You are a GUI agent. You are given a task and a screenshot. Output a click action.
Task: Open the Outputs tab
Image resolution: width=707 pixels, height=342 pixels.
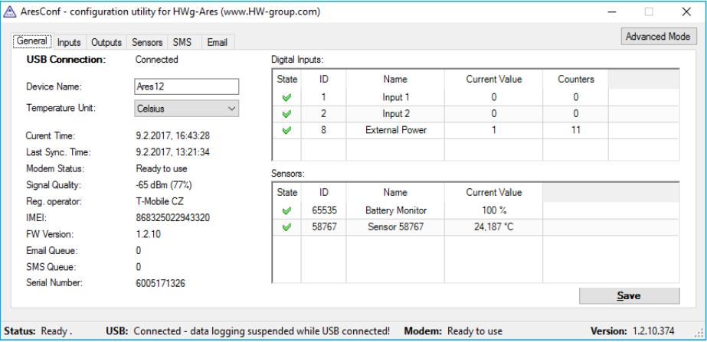(x=106, y=43)
